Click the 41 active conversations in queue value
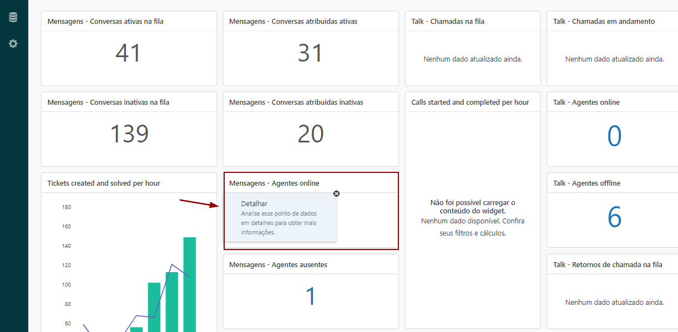The image size is (678, 332). coord(129,53)
